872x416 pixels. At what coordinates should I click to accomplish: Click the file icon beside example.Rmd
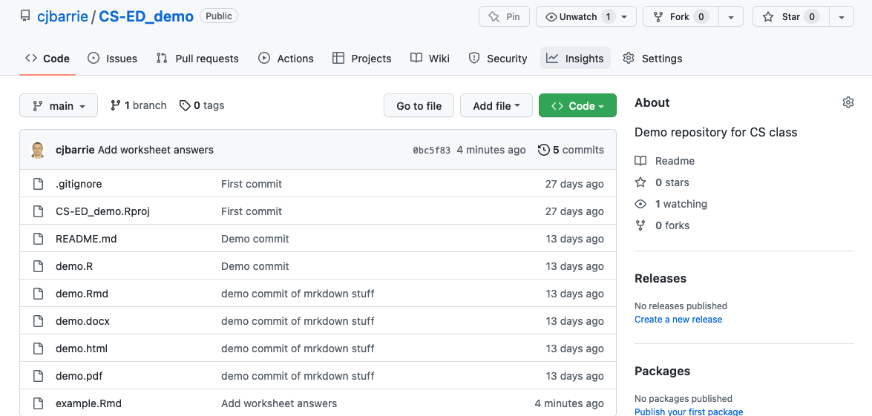point(38,403)
